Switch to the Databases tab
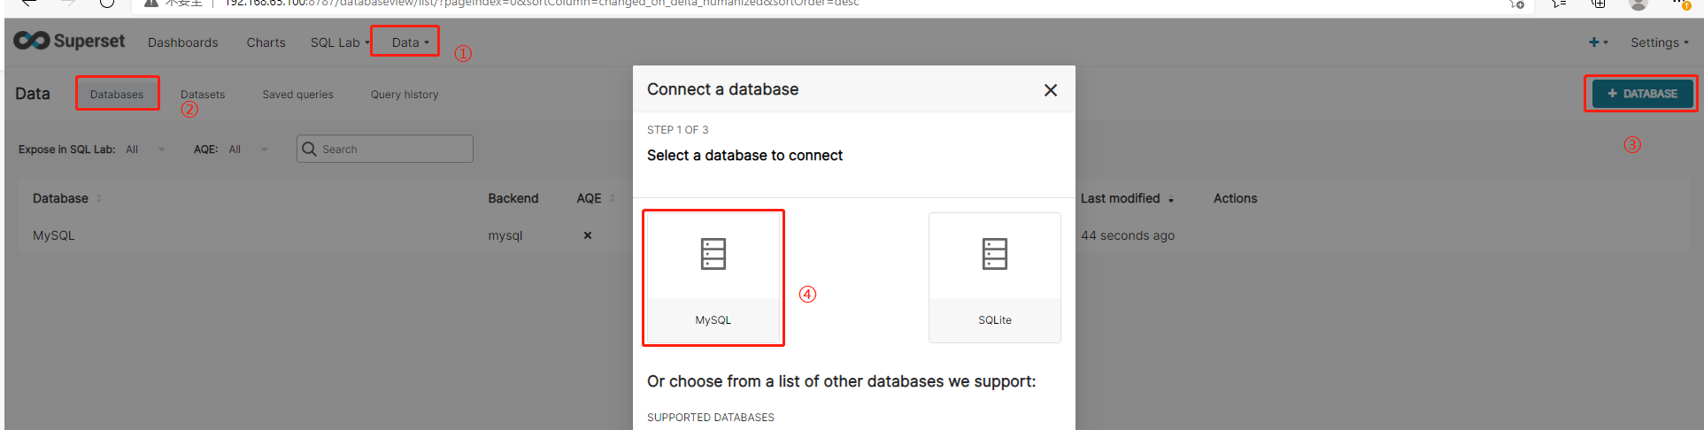 coord(117,95)
